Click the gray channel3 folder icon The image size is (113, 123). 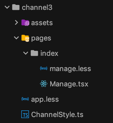16,7
